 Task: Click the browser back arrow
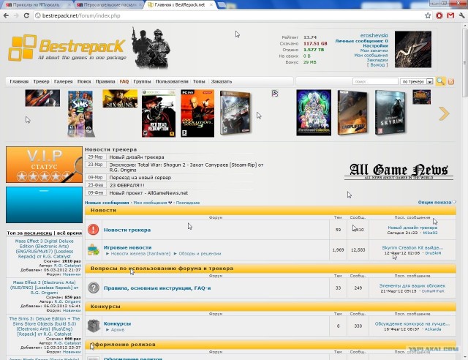6,15
